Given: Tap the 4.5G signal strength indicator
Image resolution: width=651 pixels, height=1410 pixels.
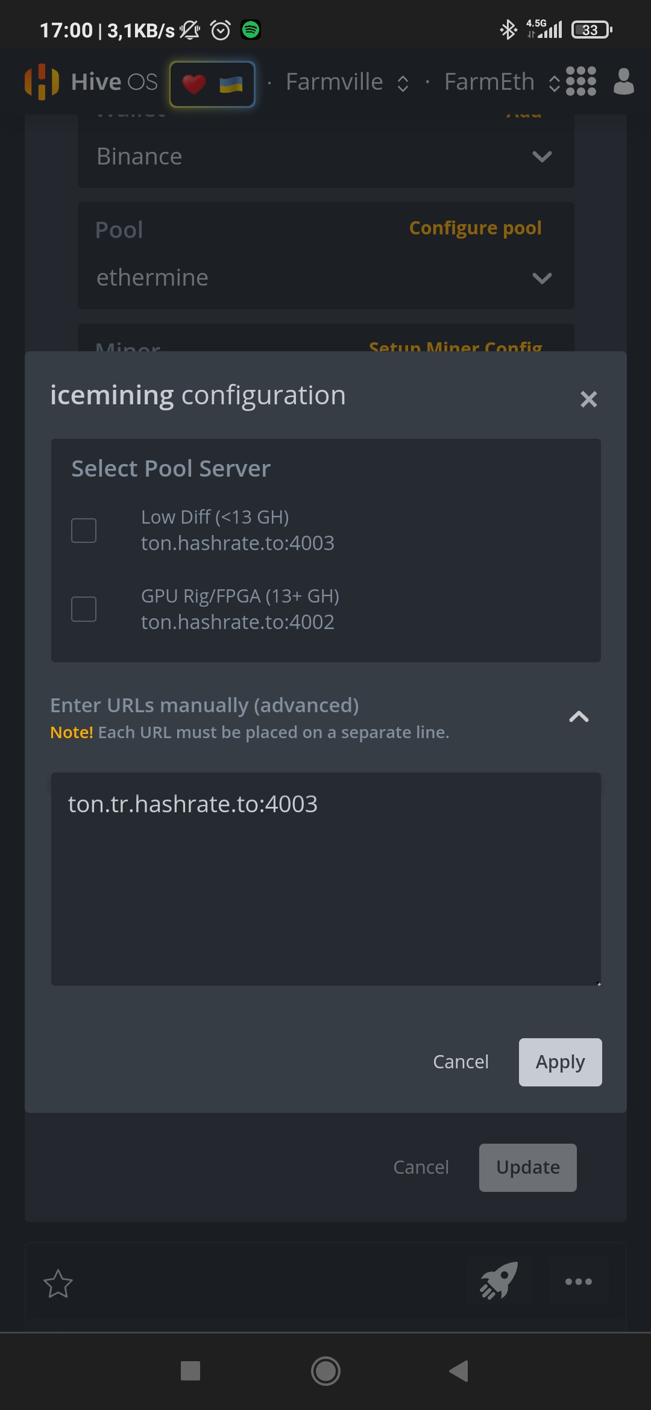Looking at the screenshot, I should (544, 29).
